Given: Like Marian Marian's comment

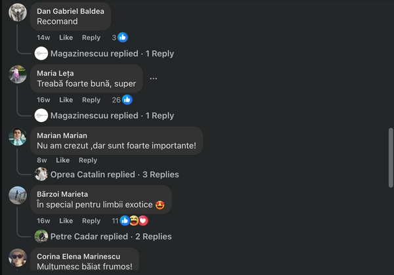Looking at the screenshot, I should [62, 160].
